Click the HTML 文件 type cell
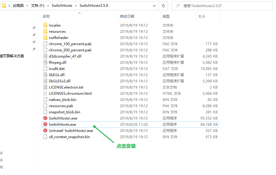This screenshot has width=276, height=175. pyautogui.click(x=172, y=93)
